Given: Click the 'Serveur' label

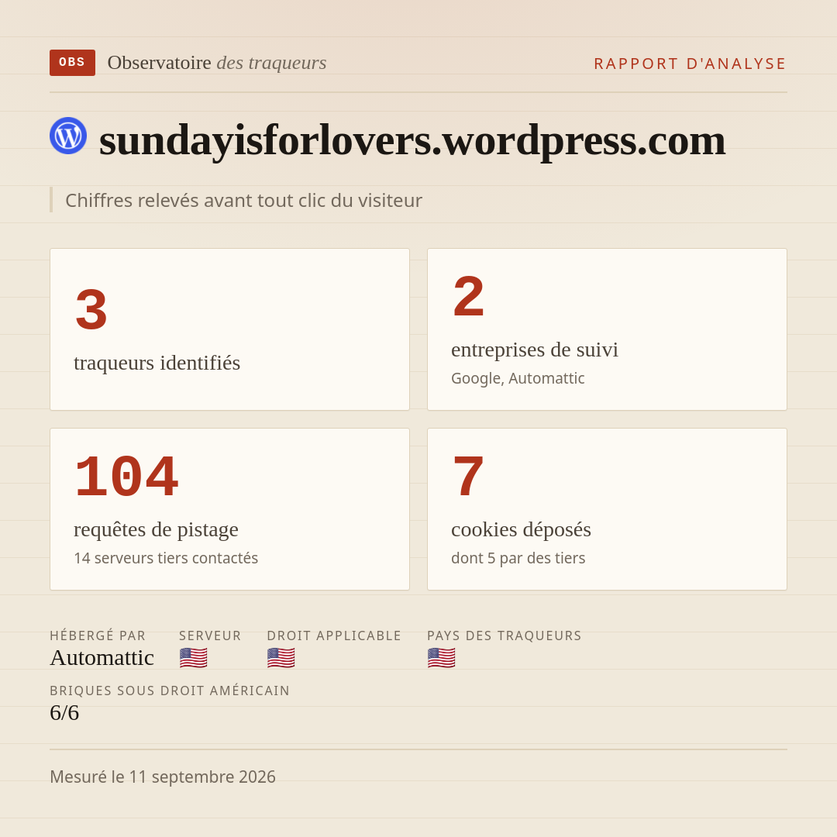Looking at the screenshot, I should tap(210, 635).
